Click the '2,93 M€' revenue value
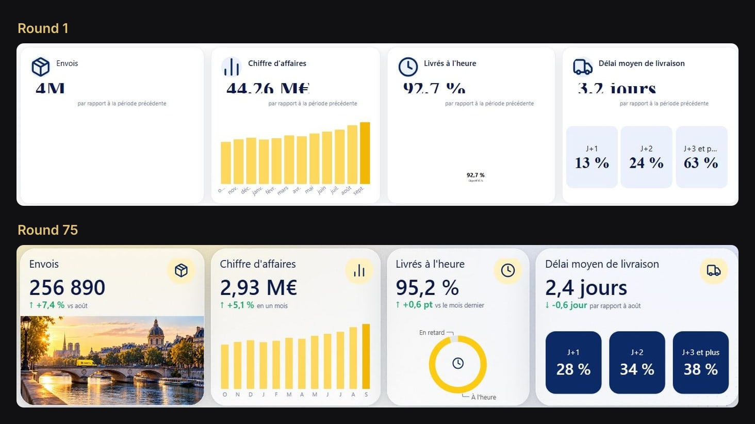Image resolution: width=755 pixels, height=424 pixels. click(x=258, y=287)
